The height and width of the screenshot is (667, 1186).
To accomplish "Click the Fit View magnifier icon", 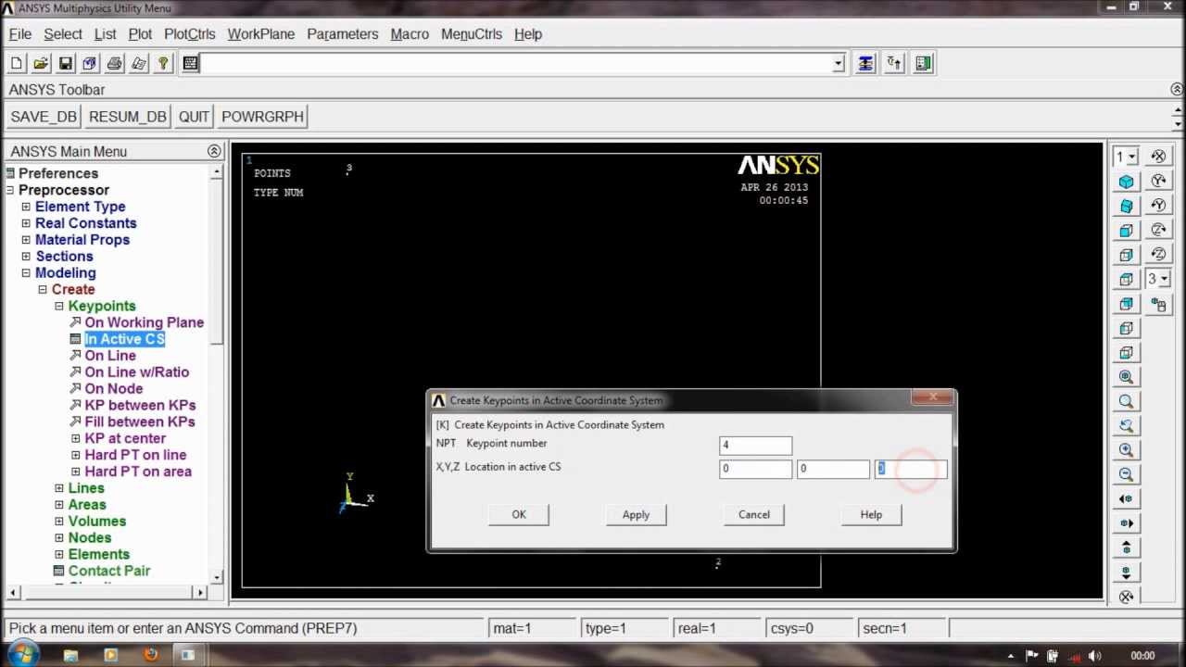I will [x=1127, y=377].
